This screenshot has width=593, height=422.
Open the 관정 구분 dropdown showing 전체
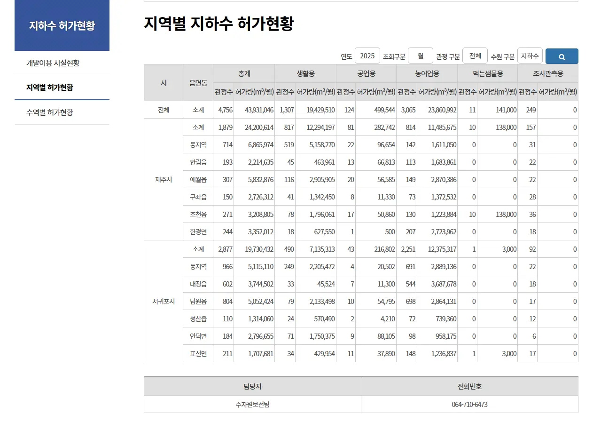475,56
